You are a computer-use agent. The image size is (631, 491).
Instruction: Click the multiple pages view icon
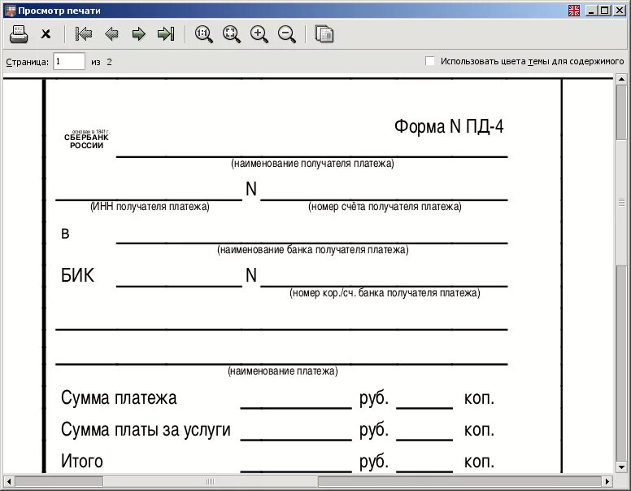pyautogui.click(x=324, y=34)
